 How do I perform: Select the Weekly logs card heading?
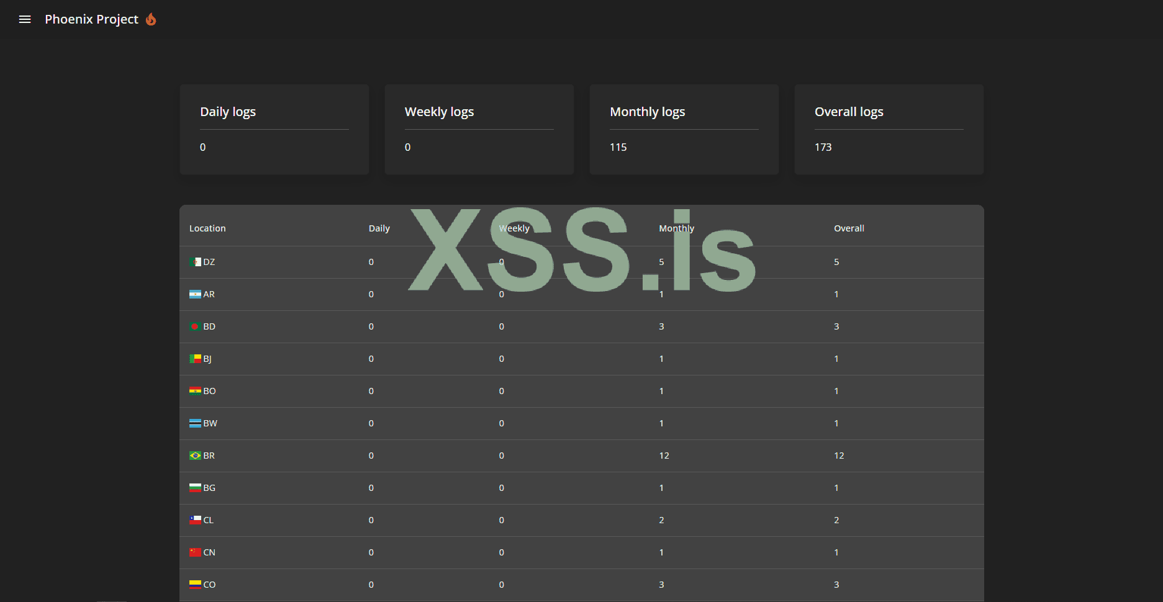coord(439,112)
